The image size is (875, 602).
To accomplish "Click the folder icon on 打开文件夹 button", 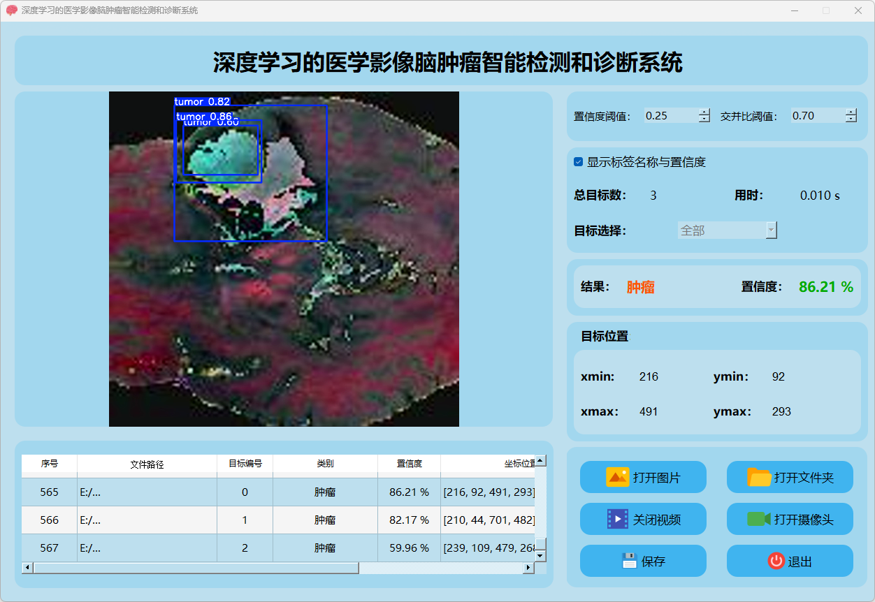I will (x=759, y=478).
